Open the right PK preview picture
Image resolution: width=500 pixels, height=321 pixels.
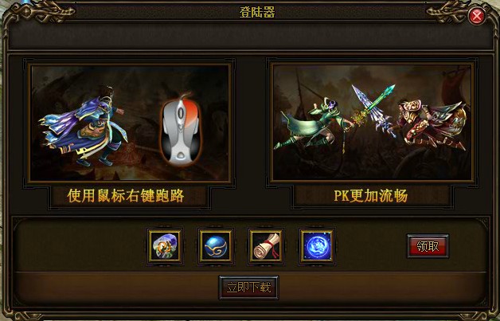coord(372,123)
